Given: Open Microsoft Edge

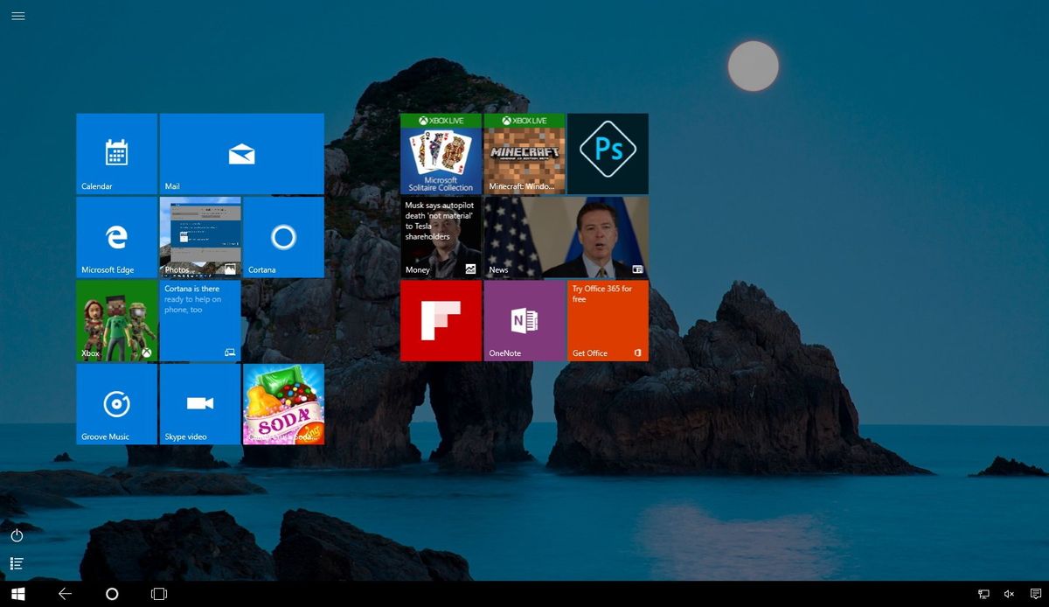Looking at the screenshot, I should pyautogui.click(x=116, y=236).
